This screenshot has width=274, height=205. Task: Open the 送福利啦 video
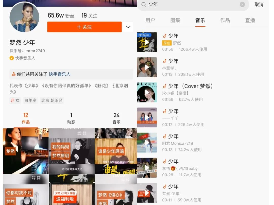point(72,190)
